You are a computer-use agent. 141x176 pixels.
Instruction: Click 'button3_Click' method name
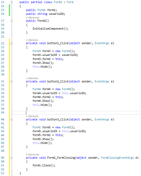click(58, 119)
